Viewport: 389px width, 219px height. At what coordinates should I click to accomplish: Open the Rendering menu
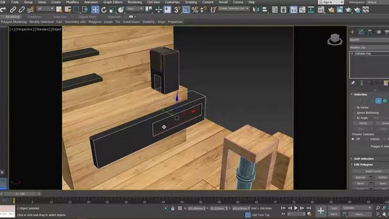pos(134,2)
